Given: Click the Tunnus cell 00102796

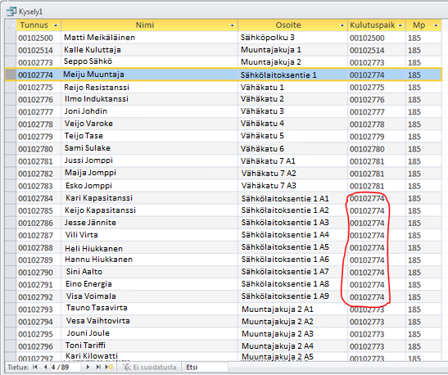Looking at the screenshot, I should click(x=38, y=346).
